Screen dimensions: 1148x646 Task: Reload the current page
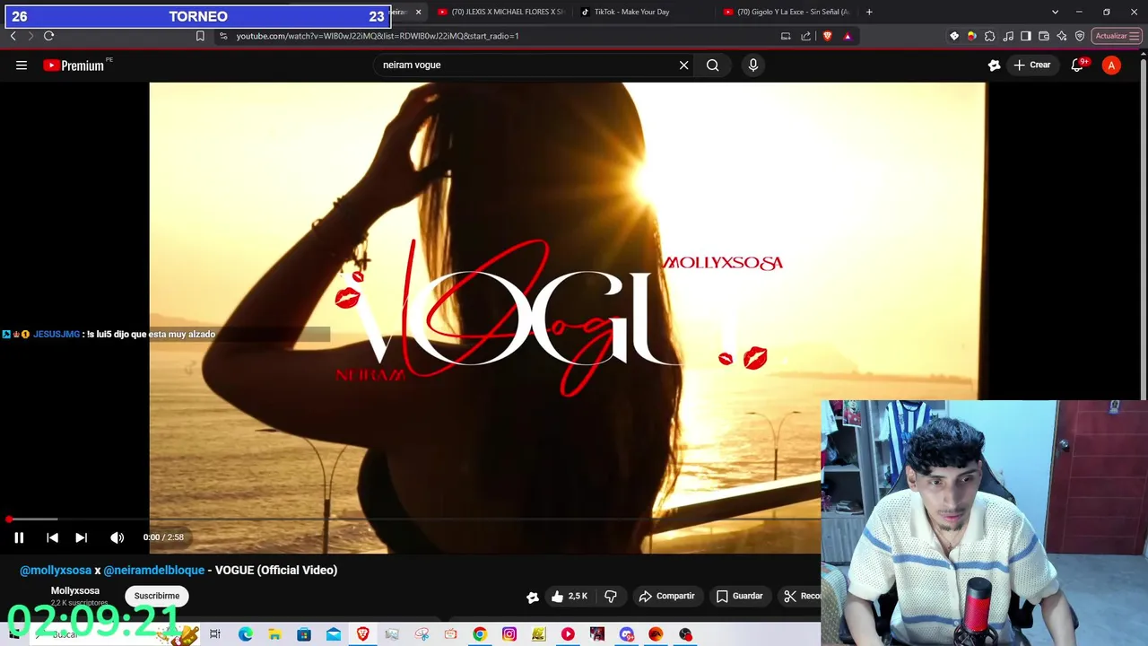click(48, 36)
